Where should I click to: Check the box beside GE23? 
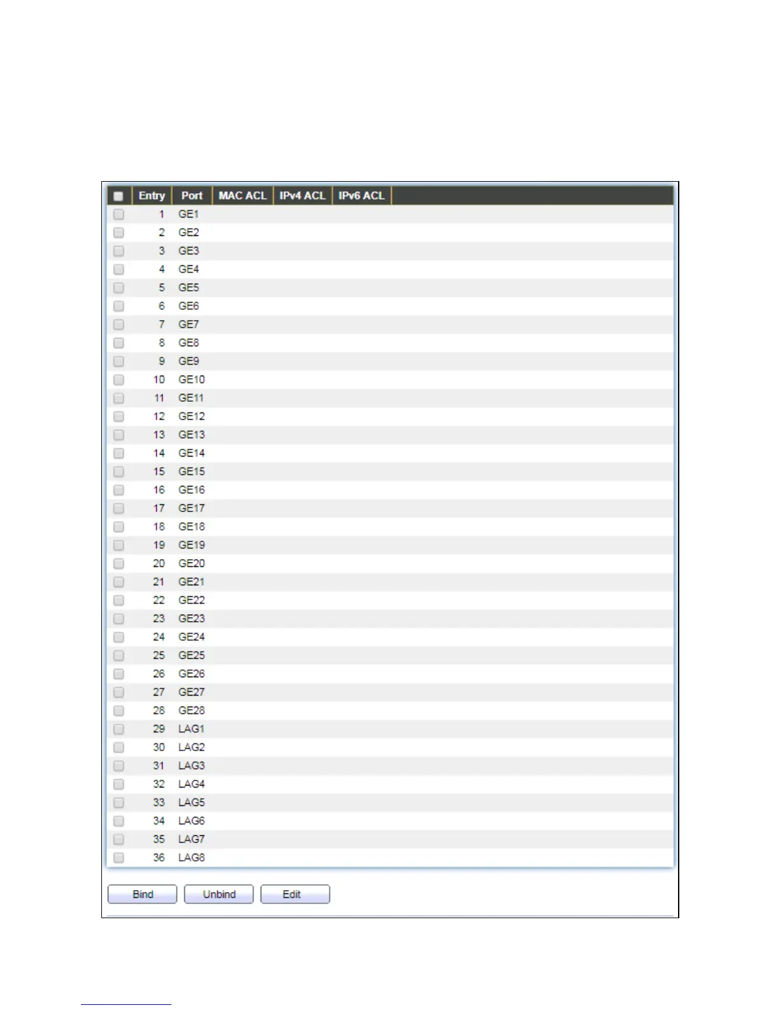[119, 618]
